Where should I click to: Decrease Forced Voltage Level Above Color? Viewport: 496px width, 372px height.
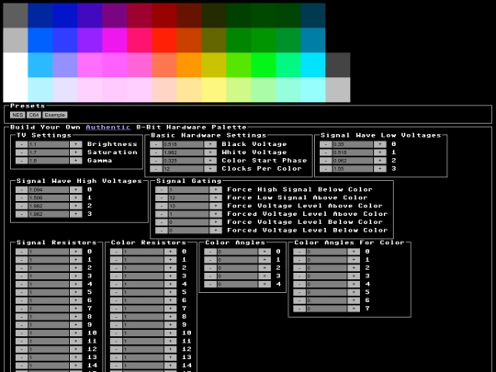click(x=162, y=214)
